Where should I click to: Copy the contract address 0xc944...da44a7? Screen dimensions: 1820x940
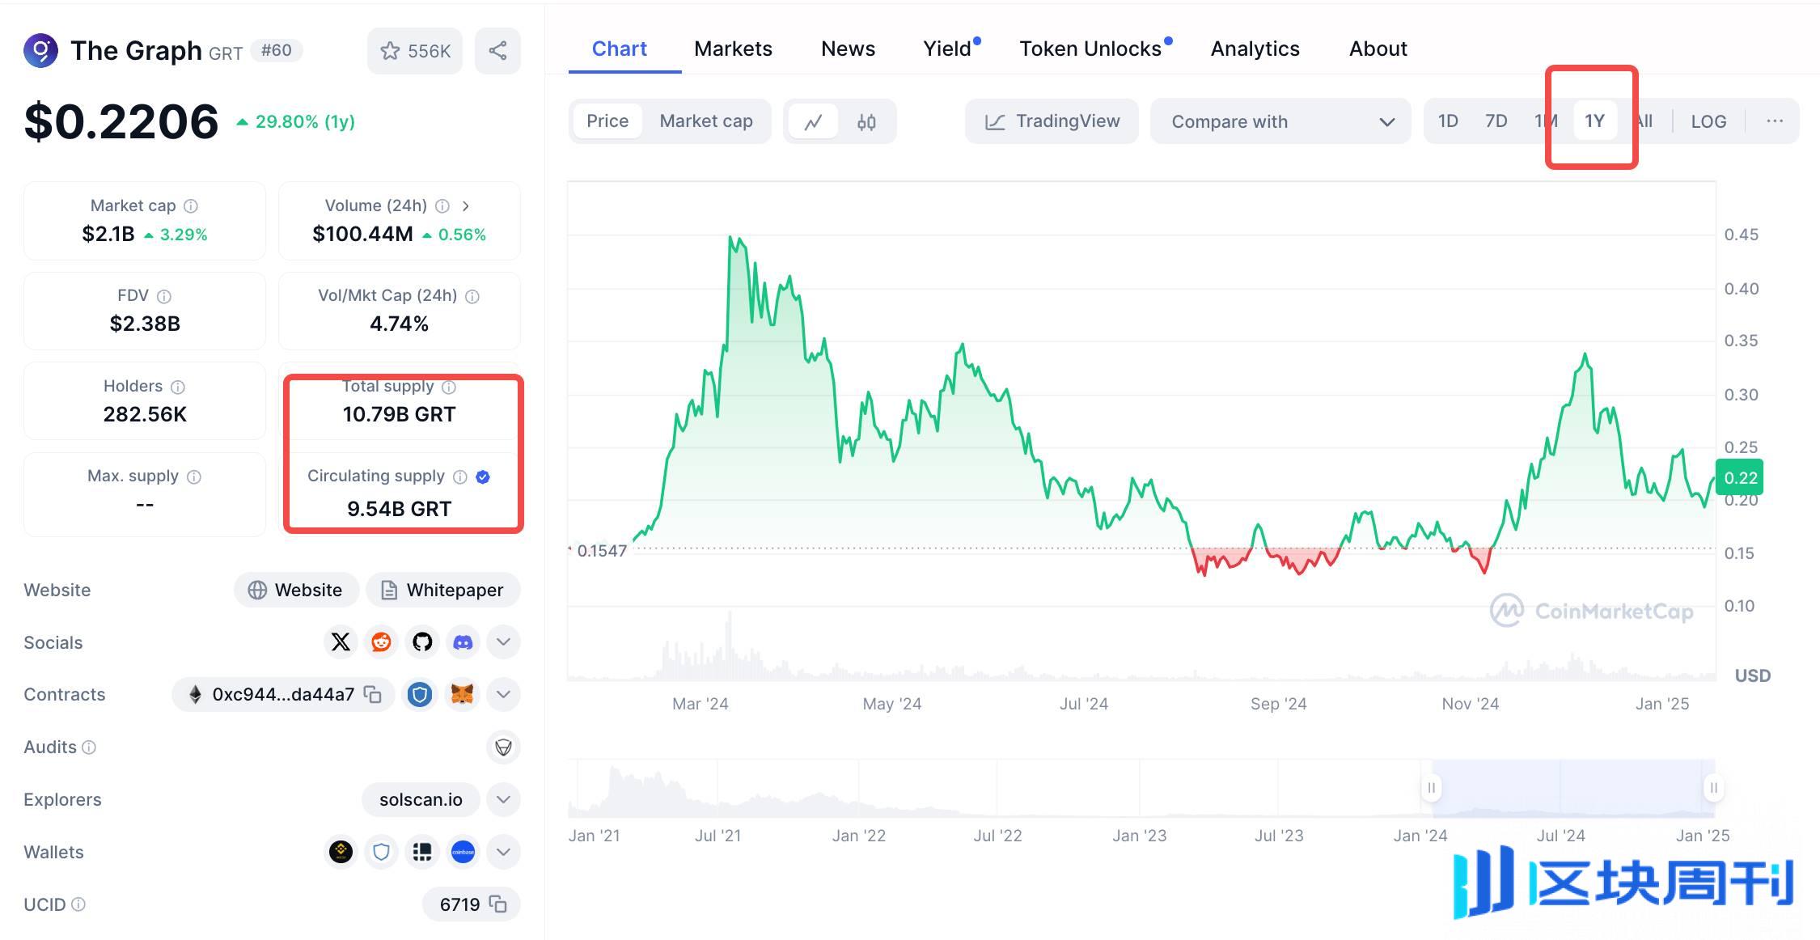[373, 694]
